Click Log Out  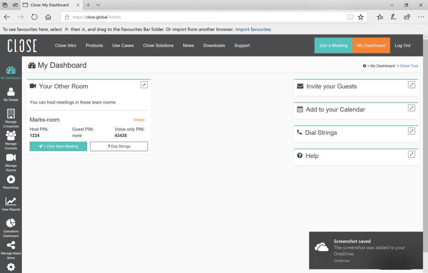pyautogui.click(x=402, y=45)
